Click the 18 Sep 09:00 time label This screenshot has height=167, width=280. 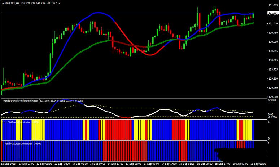(x=205, y=164)
